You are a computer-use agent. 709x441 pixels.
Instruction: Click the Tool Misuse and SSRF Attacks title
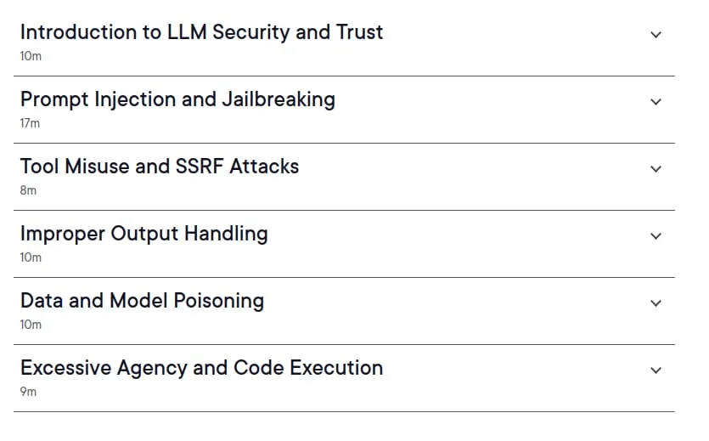click(160, 167)
